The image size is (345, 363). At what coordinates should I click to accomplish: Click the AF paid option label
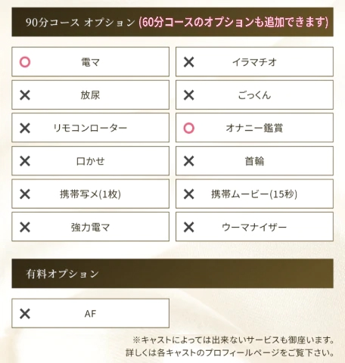90,314
